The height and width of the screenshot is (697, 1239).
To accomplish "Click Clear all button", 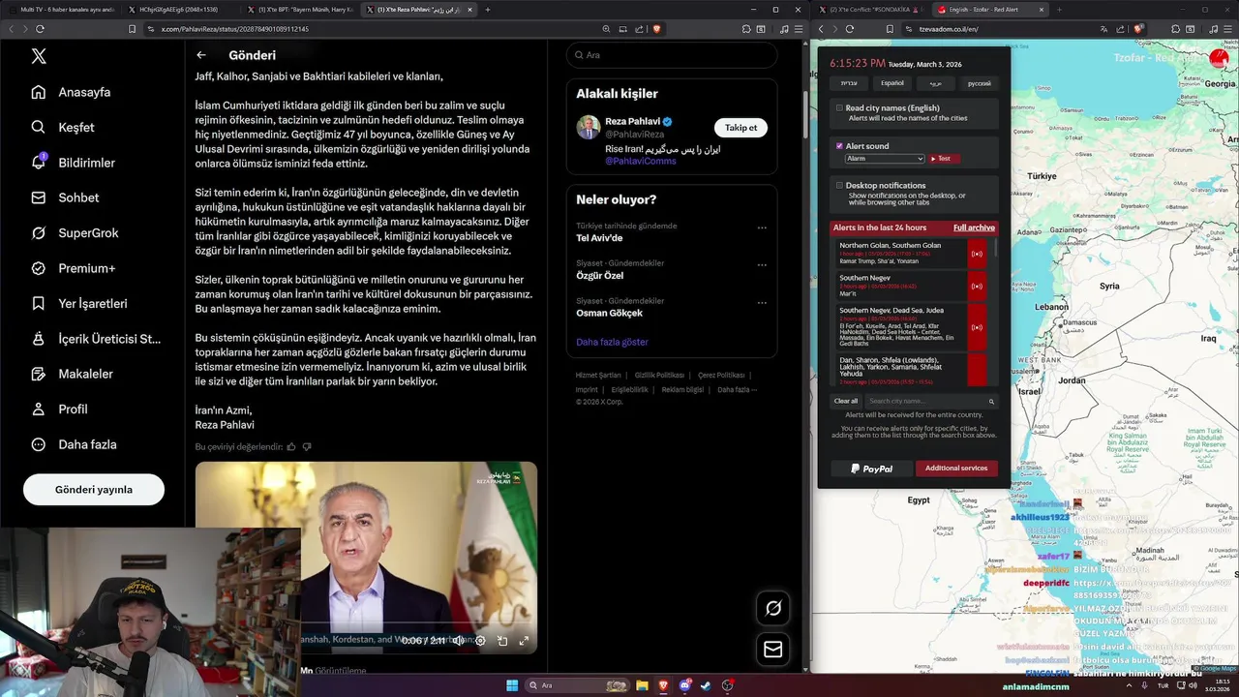I will [x=846, y=401].
